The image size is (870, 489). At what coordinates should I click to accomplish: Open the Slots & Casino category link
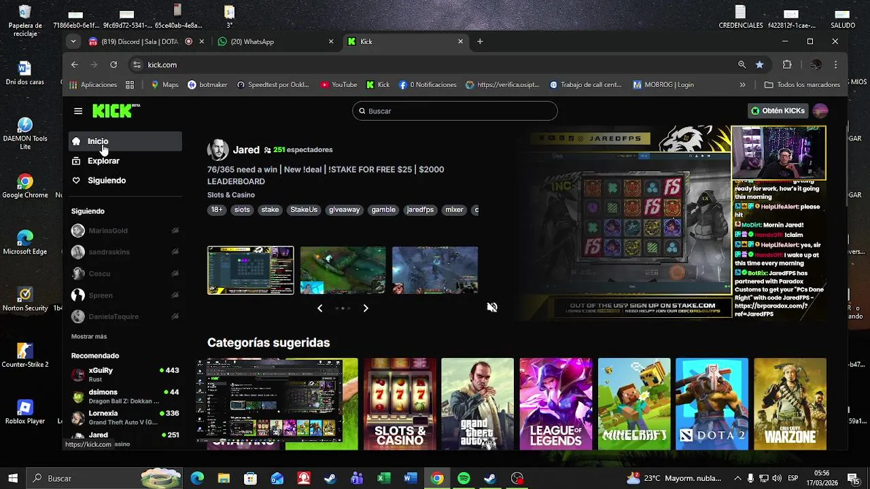231,195
